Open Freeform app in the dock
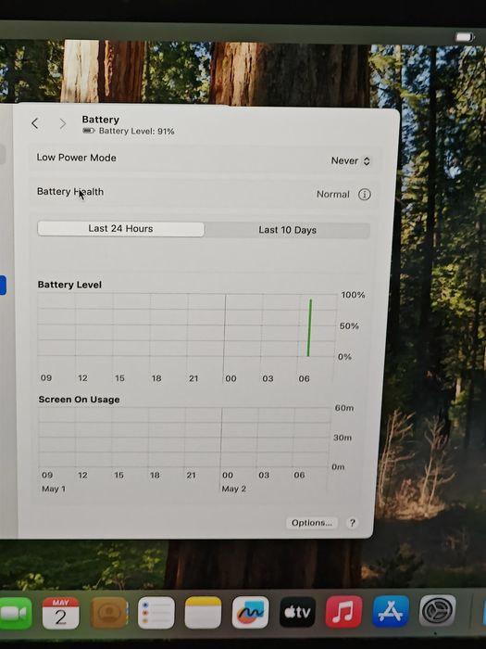 click(x=251, y=613)
